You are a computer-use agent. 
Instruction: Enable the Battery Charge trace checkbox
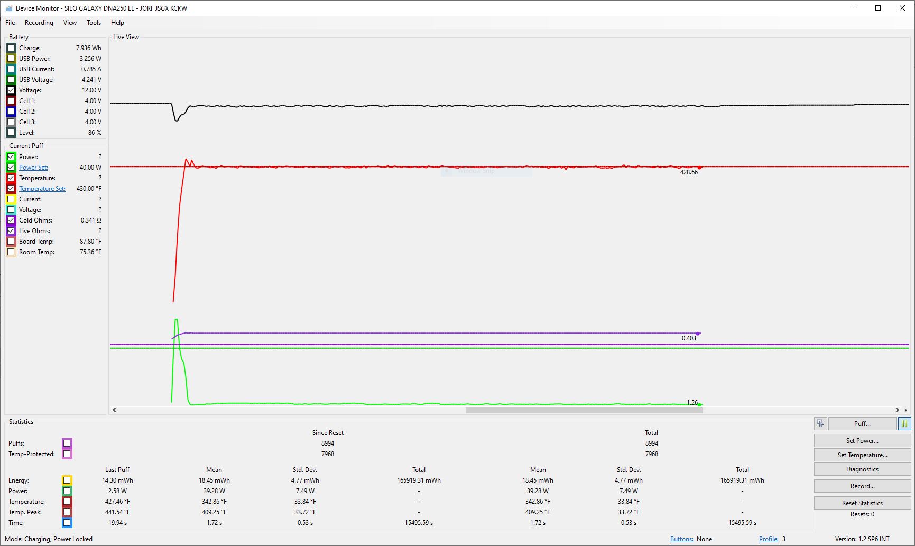(x=11, y=48)
